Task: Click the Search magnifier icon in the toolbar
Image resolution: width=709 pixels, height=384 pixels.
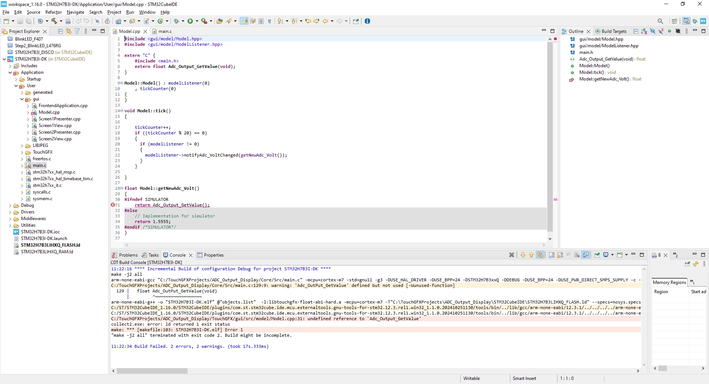Action: click(x=660, y=21)
